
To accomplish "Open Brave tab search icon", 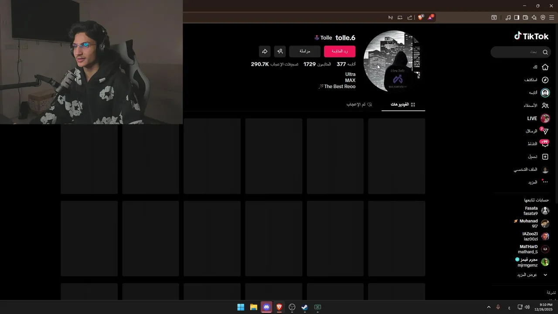I will [494, 17].
